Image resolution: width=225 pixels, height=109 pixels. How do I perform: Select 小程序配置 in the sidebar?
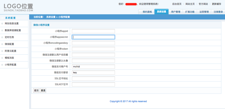(10, 64)
